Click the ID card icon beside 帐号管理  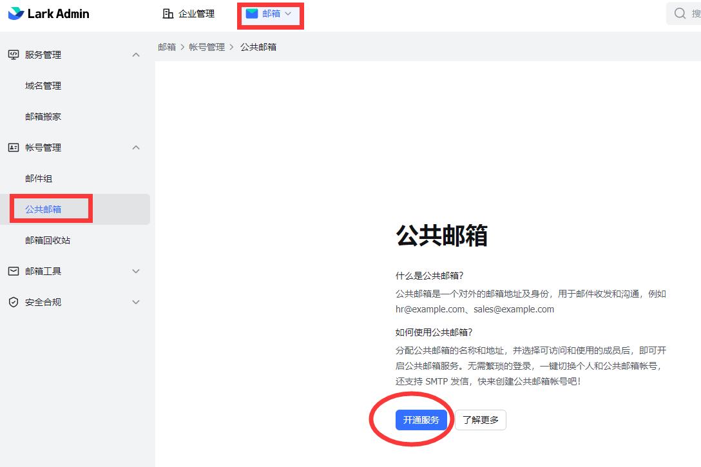(x=14, y=148)
